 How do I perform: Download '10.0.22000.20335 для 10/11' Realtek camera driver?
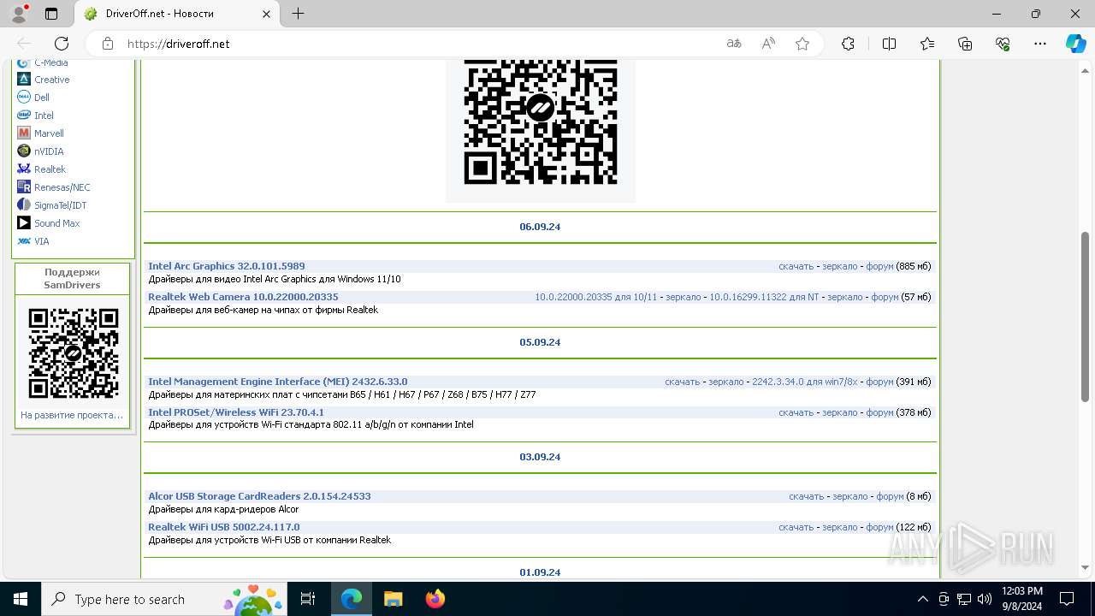pos(596,297)
